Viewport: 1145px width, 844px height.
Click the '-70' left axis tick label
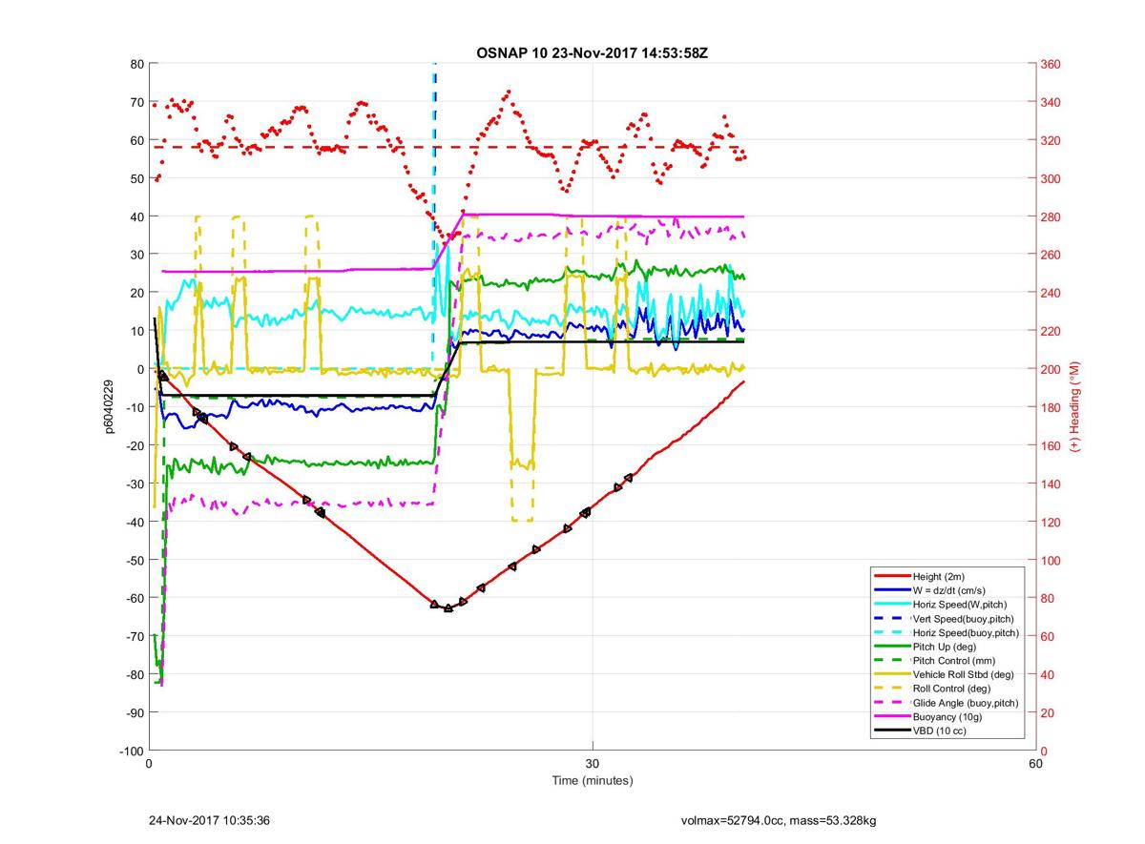point(135,636)
